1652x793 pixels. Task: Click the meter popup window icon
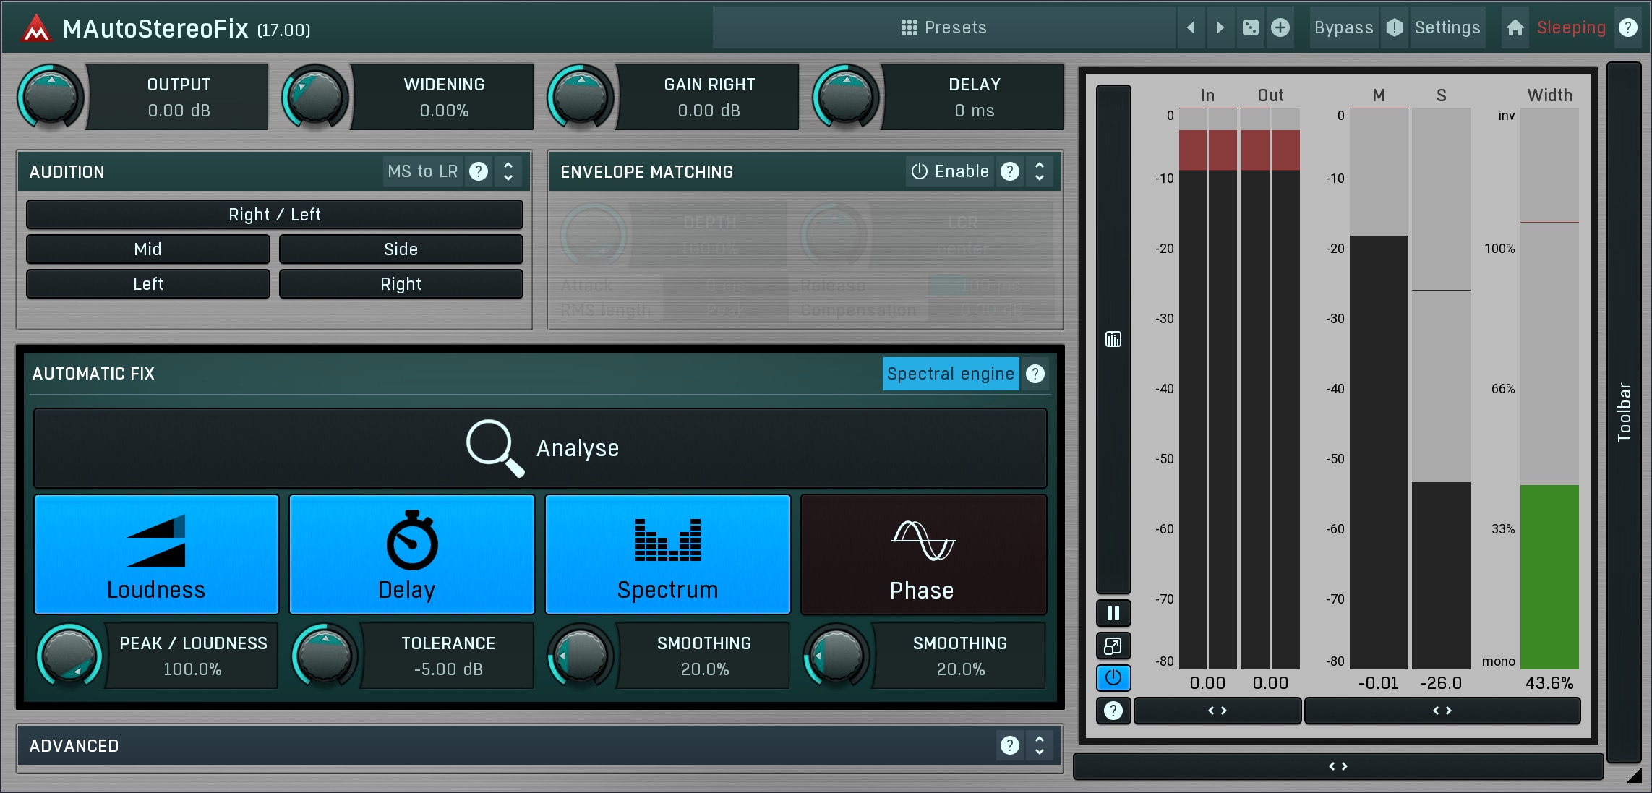1113,646
